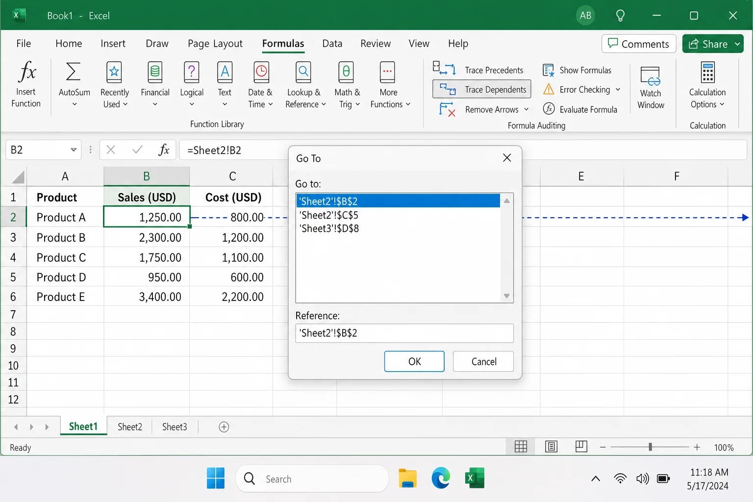753x502 pixels.
Task: Open the Watch Window
Action: click(651, 87)
